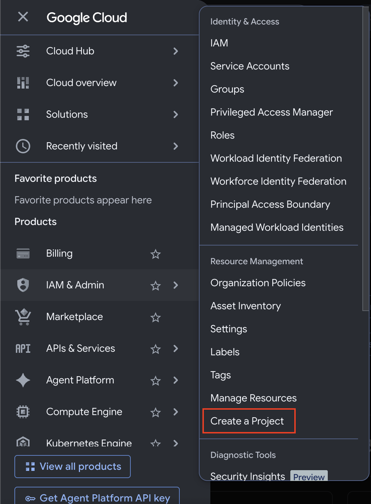This screenshot has height=504, width=371.
Task: Open the Roles page
Action: pyautogui.click(x=223, y=135)
